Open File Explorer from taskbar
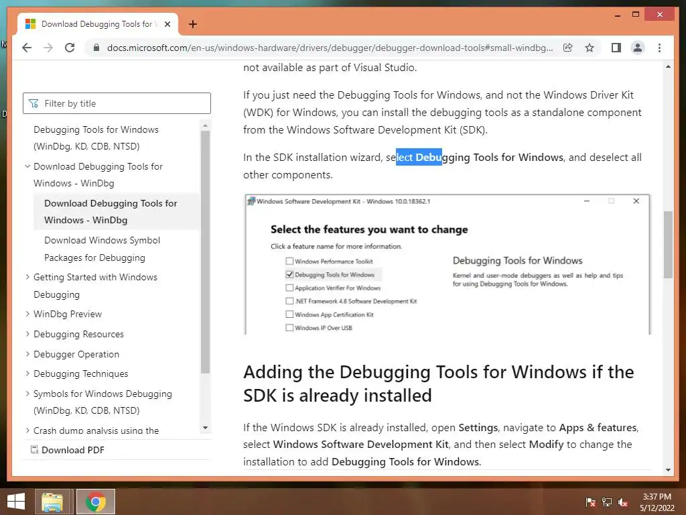 pyautogui.click(x=52, y=502)
